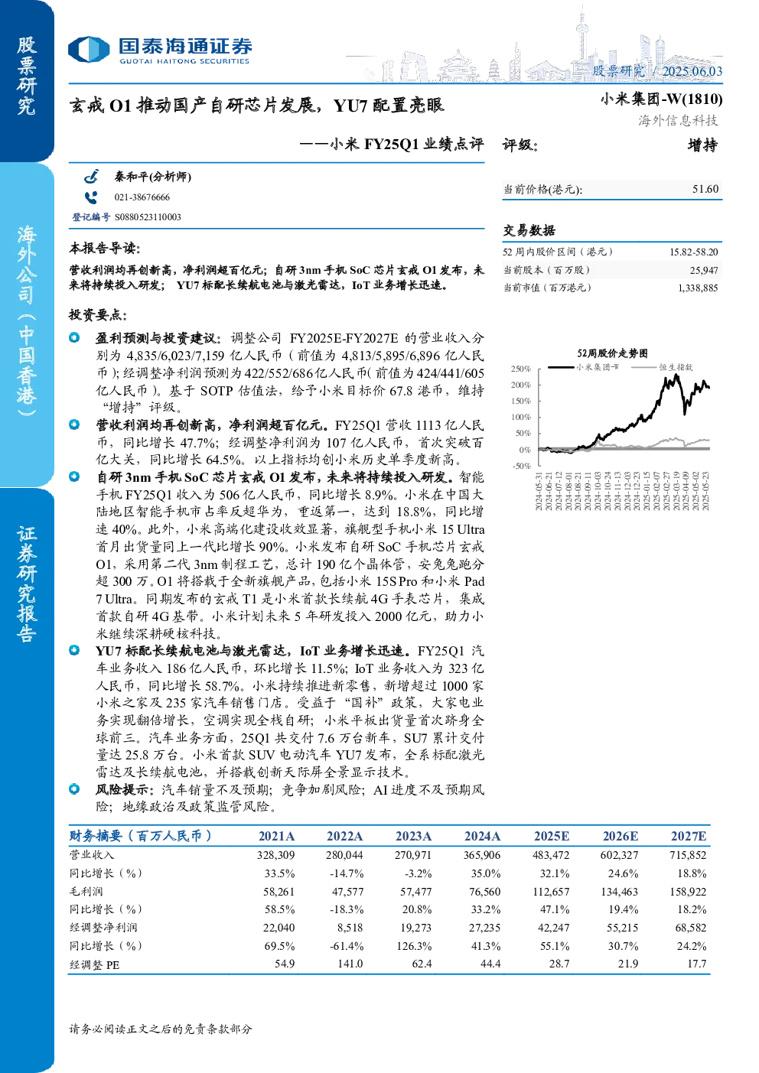
Task: Click the 2026E gross profit cell 134,463
Action: [620, 892]
